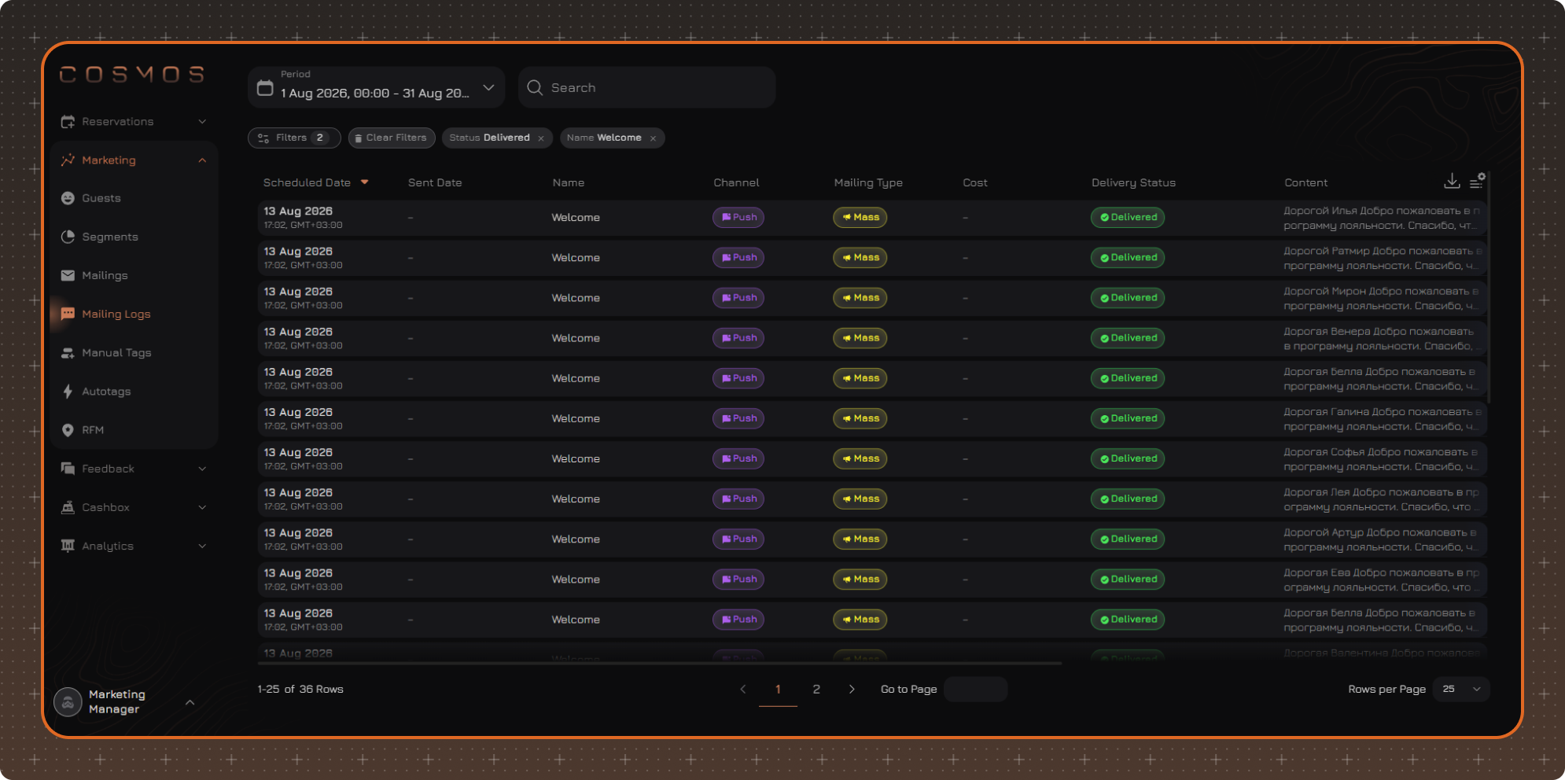Screen dimensions: 1565x780
Task: Click the Feedback icon in sidebar
Action: [x=68, y=469]
